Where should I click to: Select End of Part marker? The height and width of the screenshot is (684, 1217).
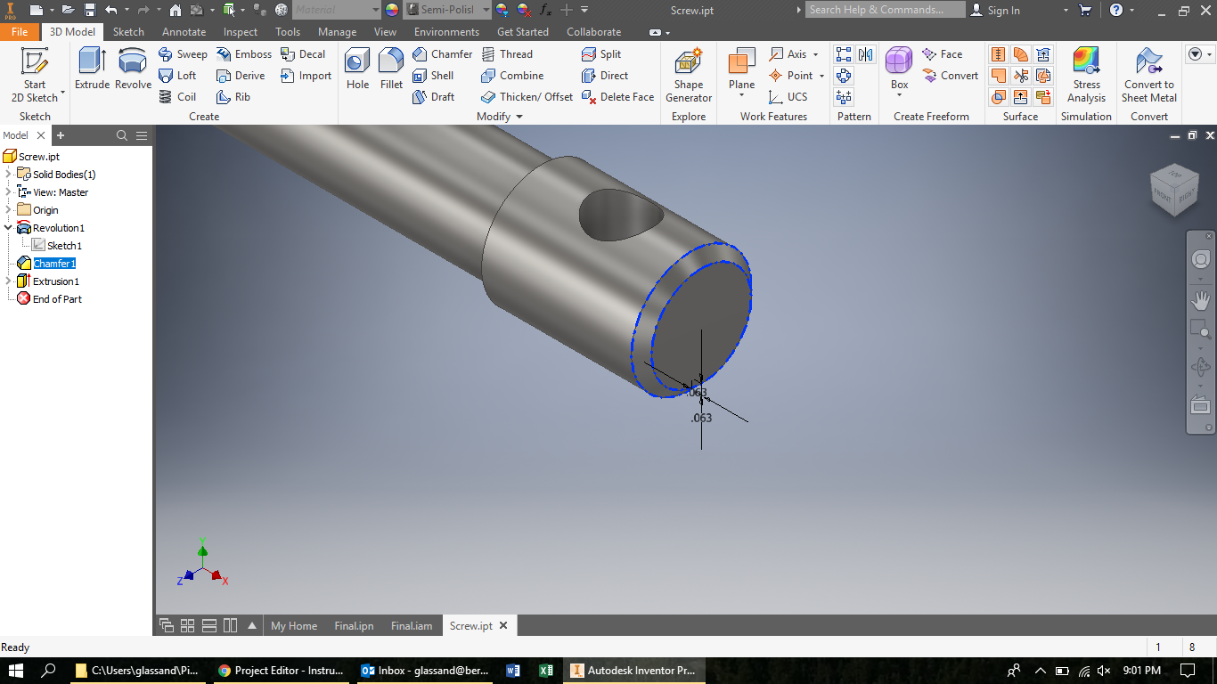click(57, 299)
